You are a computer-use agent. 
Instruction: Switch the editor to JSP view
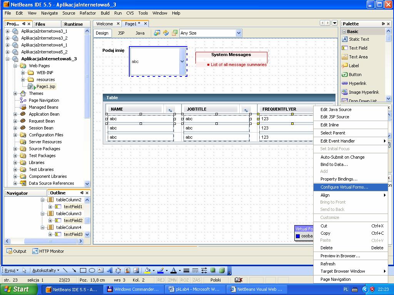121,33
